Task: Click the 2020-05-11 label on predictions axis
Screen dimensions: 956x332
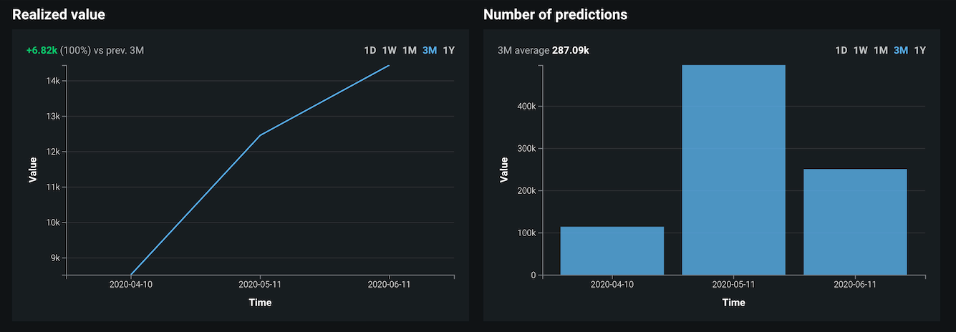Action: (x=733, y=284)
